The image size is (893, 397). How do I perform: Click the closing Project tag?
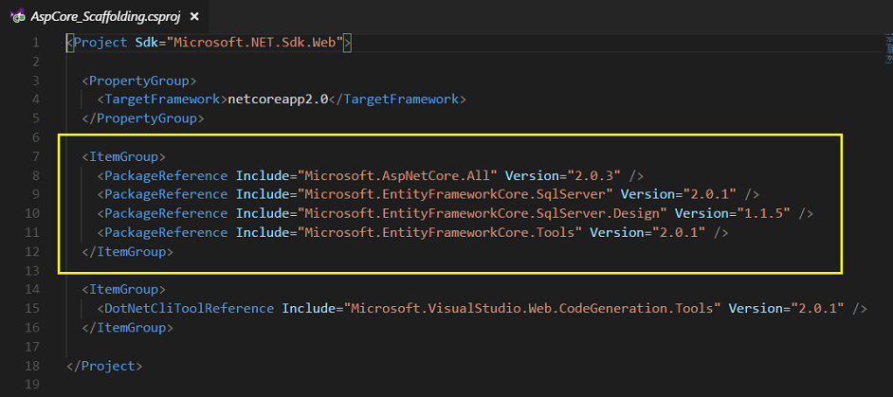[104, 366]
